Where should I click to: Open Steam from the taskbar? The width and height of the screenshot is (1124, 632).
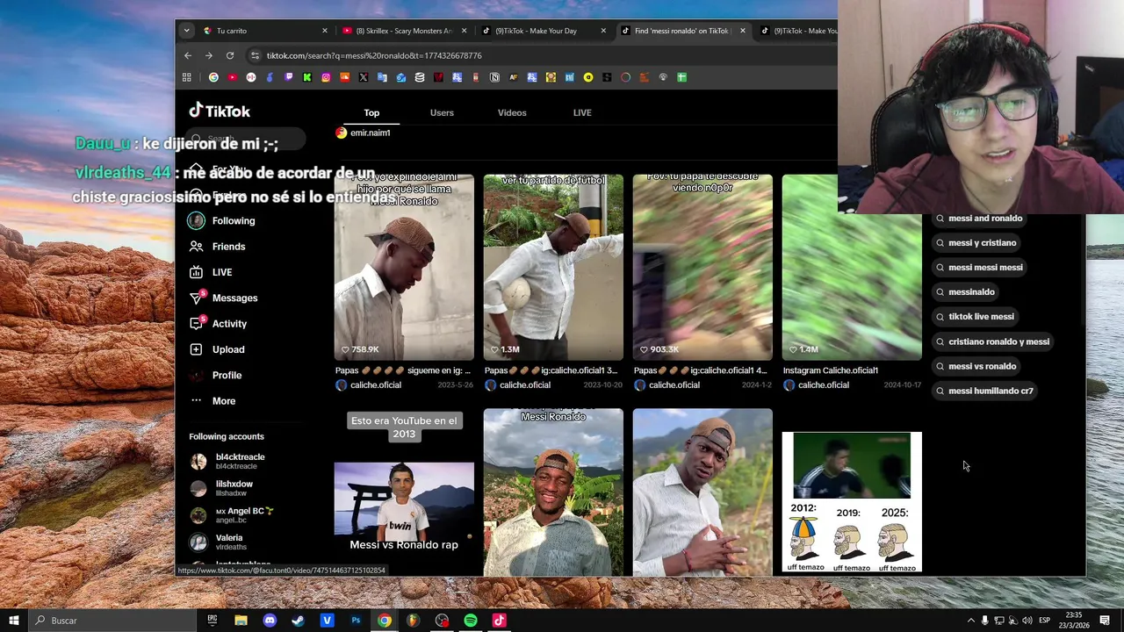click(298, 621)
